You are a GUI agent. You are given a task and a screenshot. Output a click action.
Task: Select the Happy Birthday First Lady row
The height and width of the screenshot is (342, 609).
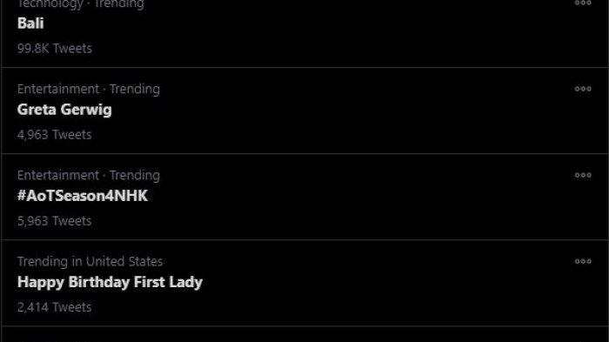(304, 284)
